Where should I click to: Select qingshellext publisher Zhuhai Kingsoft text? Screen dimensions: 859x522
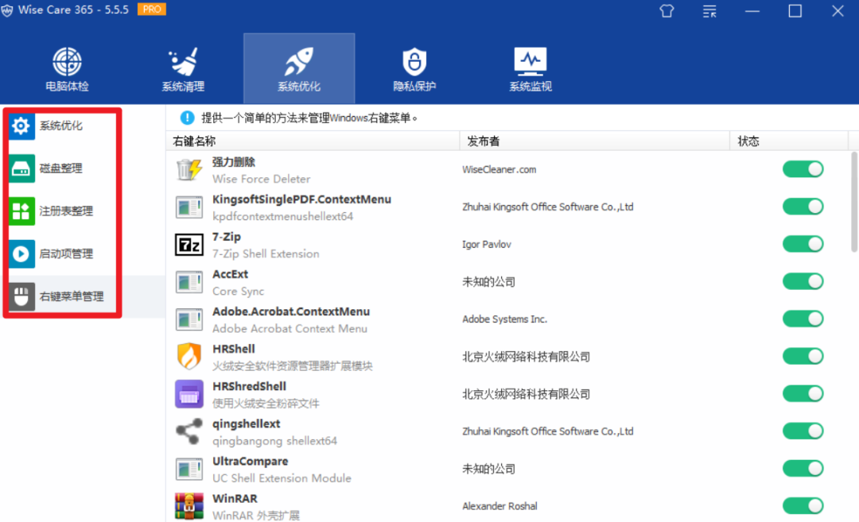(548, 431)
